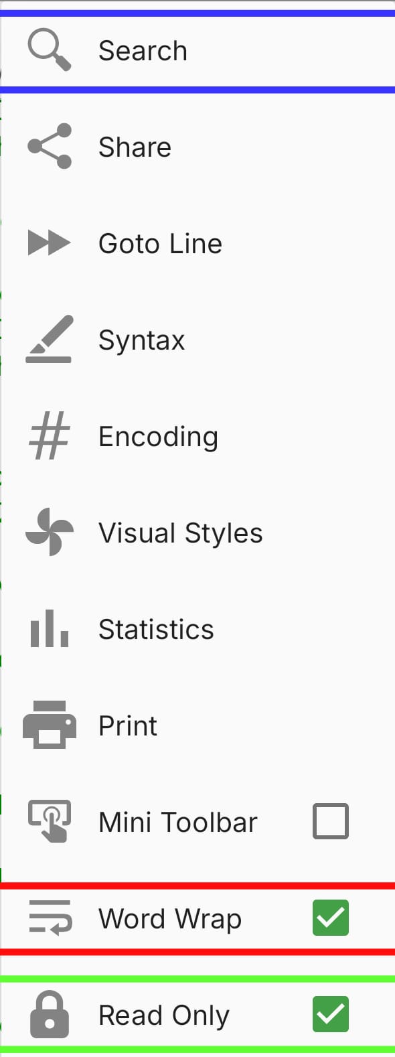Click the fan icon next to Visual Styles
395x1057 pixels.
click(49, 533)
